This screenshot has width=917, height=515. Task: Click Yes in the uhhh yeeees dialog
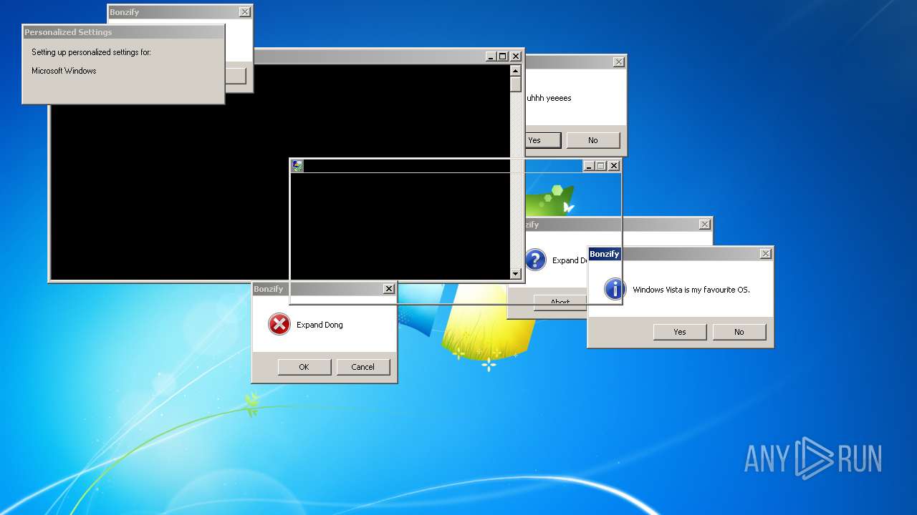click(x=542, y=140)
